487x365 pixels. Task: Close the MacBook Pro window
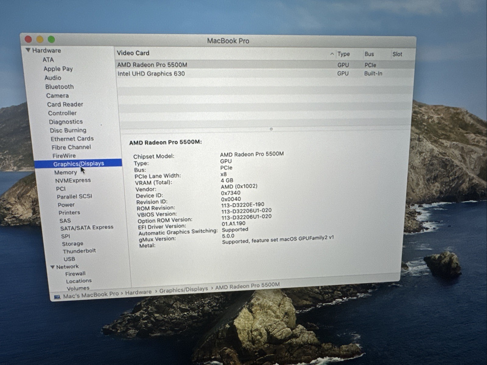point(28,39)
